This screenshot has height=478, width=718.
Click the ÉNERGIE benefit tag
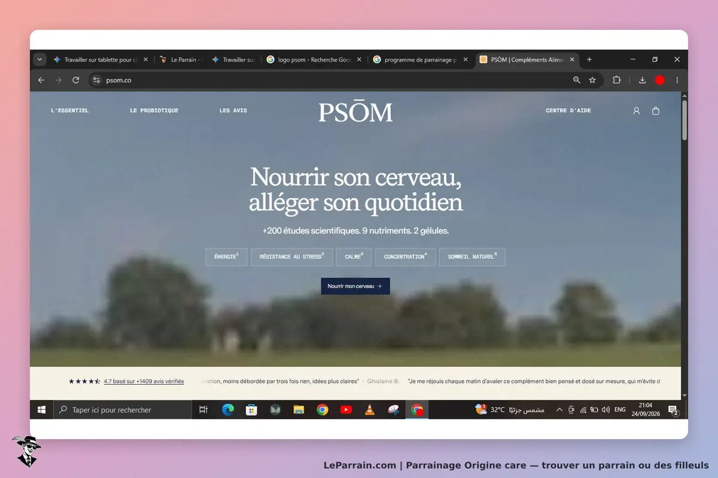coord(226,257)
